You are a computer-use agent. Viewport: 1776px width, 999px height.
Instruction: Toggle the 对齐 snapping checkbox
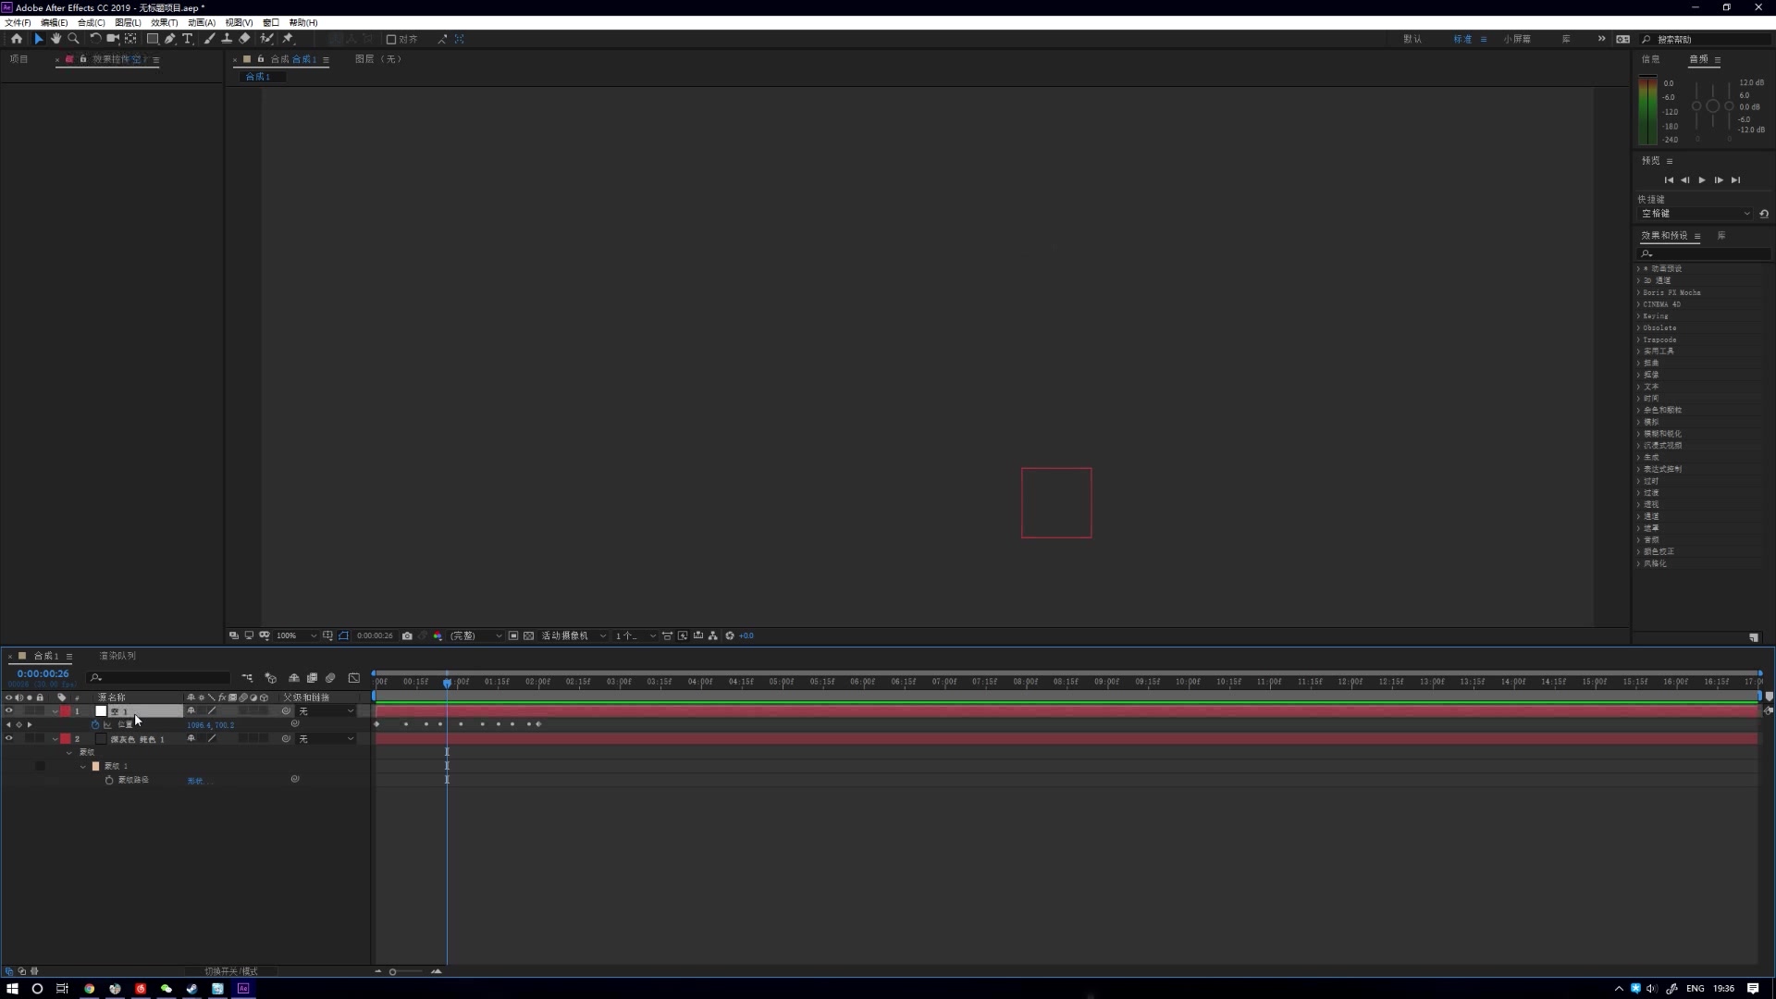point(391,40)
